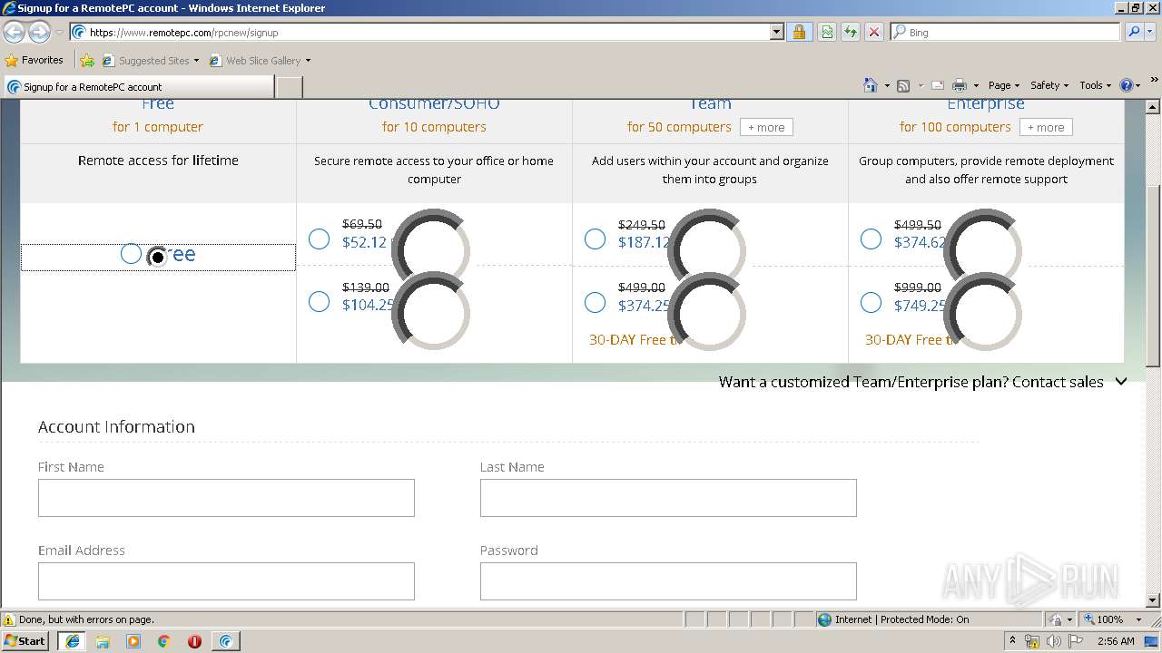Select Enterprise $749.25 plan radio
The image size is (1162, 653).
click(871, 301)
